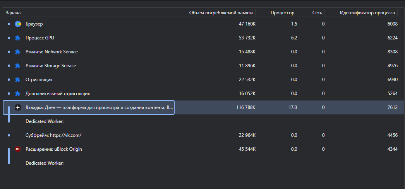Select Dedicated Worker row under uBlock Origin
This screenshot has height=189, width=405.
pyautogui.click(x=204, y=163)
